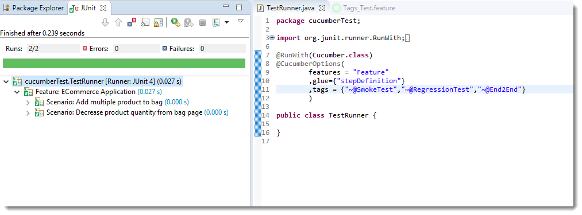The width and height of the screenshot is (582, 215).
Task: Click the "~@RegressionTest" tag string
Action: coord(437,89)
